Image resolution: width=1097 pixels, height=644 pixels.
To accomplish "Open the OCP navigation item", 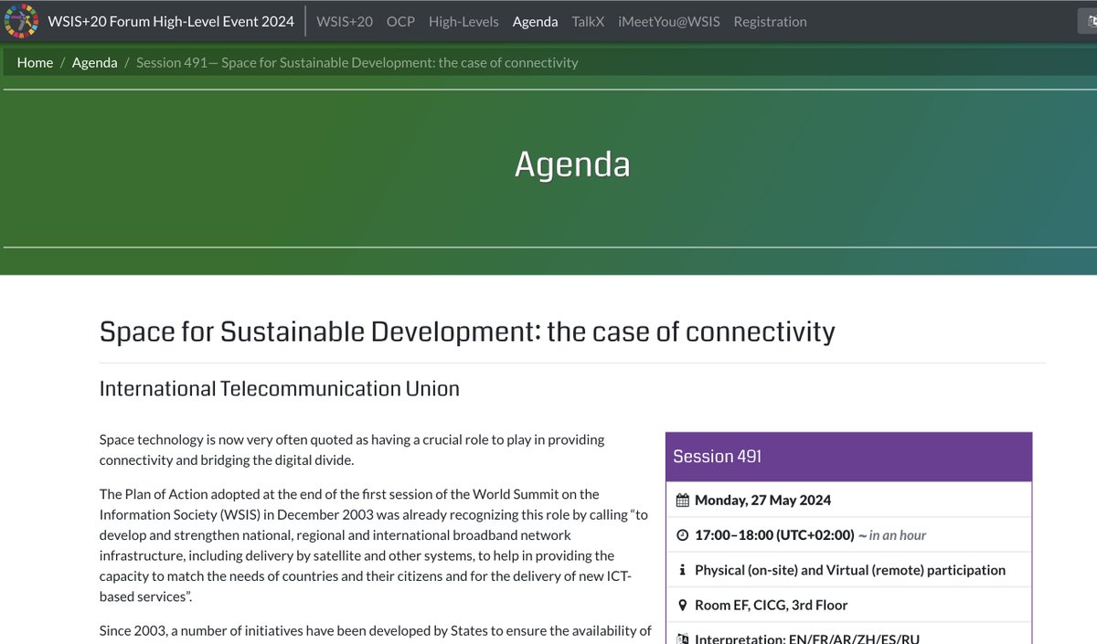I will click(400, 21).
